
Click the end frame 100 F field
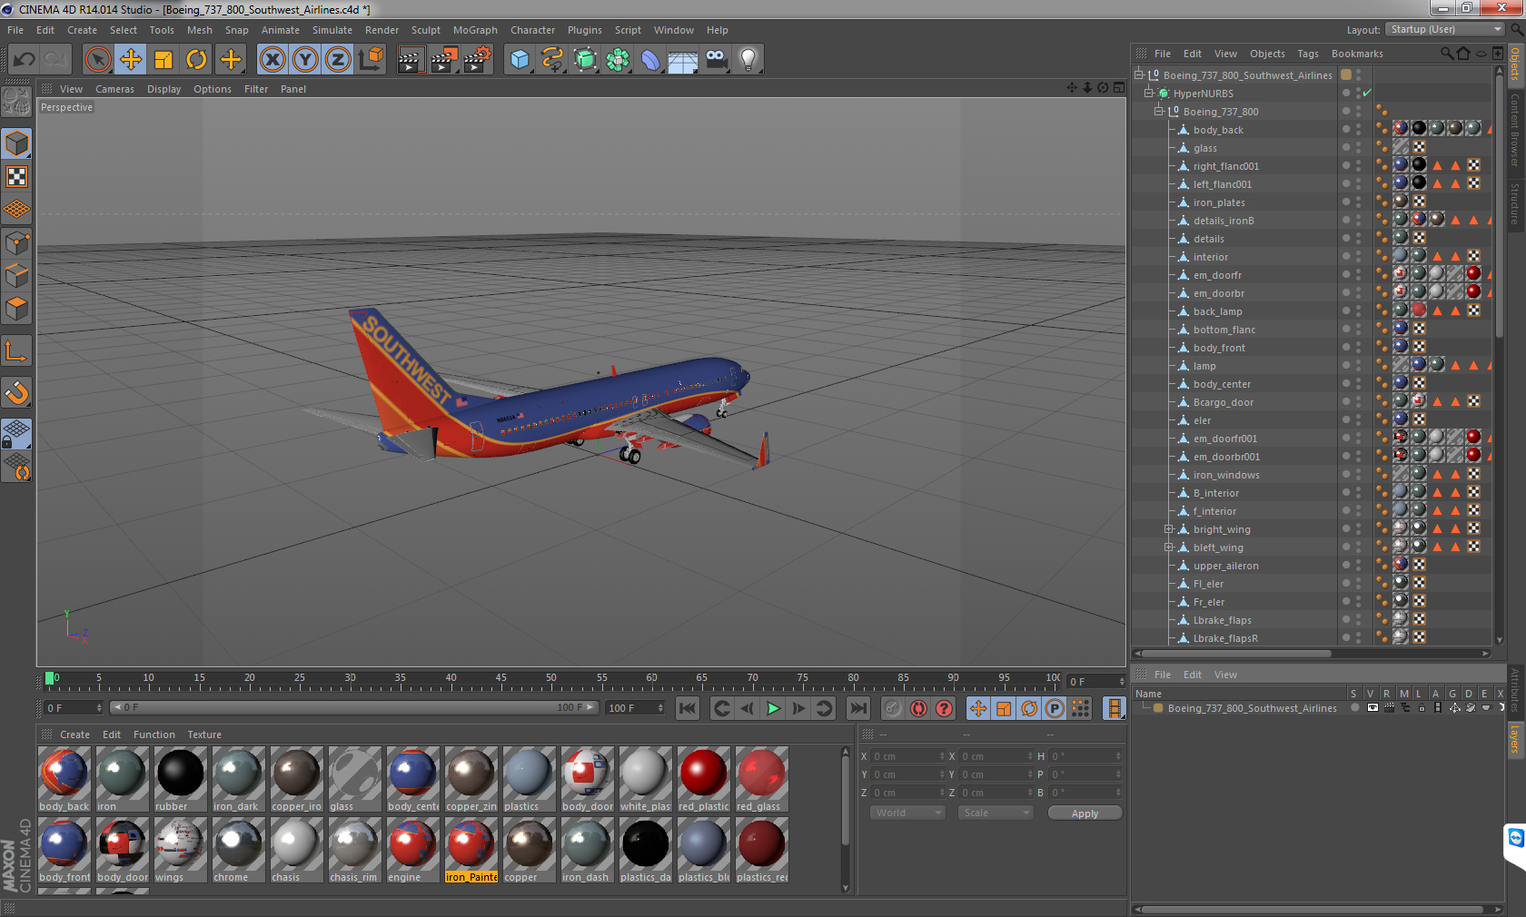(x=636, y=708)
